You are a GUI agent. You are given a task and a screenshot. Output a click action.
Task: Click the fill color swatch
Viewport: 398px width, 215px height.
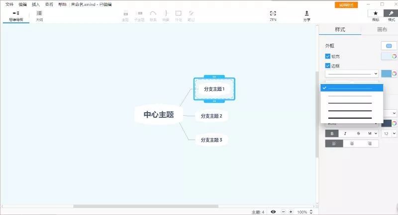[386, 57]
